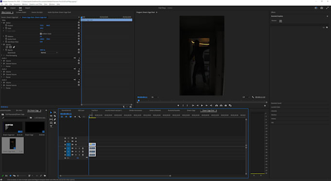Open Comparison View in Program monitor
The image size is (331, 181).
tap(230, 106)
